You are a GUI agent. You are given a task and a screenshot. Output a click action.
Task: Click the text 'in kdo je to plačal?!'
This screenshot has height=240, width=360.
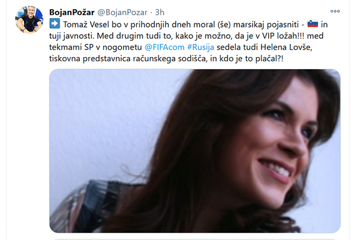click(247, 59)
